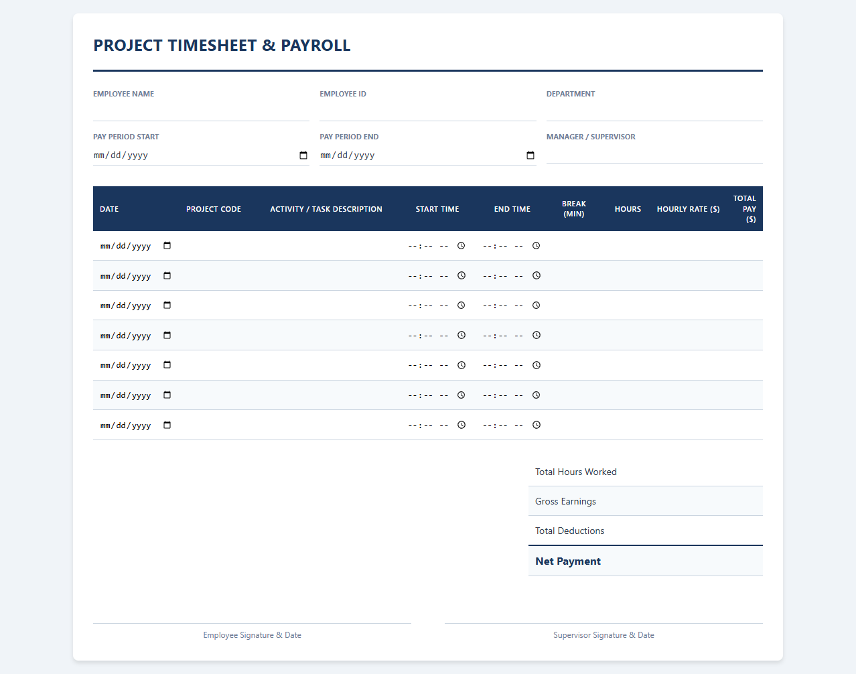This screenshot has width=856, height=674.
Task: Click the End Time clock icon in row three
Action: coord(537,306)
